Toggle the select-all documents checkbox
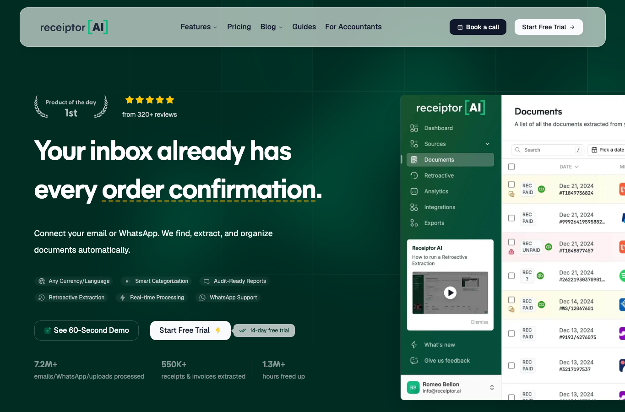Screen dimensions: 625x412 coord(511,167)
